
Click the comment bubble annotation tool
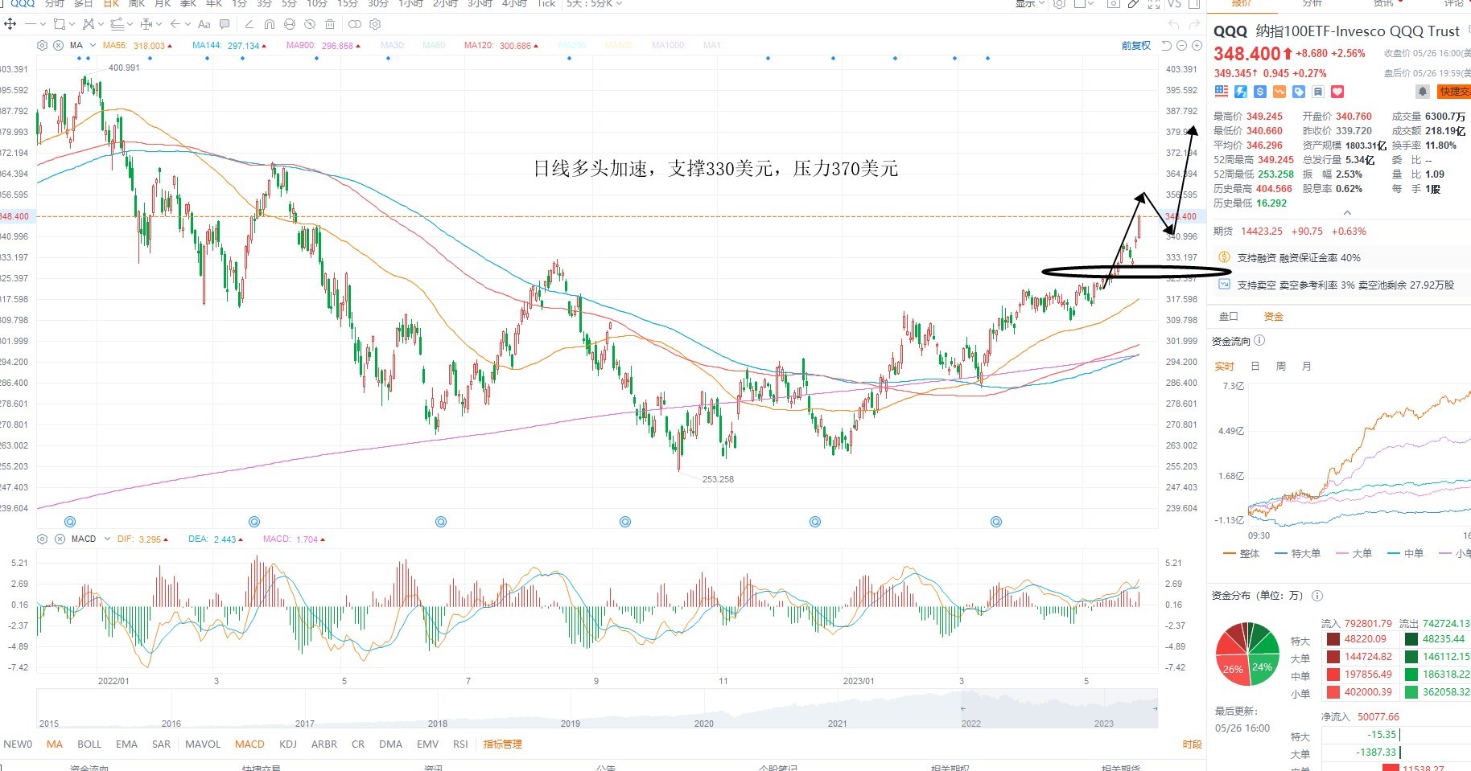point(225,24)
